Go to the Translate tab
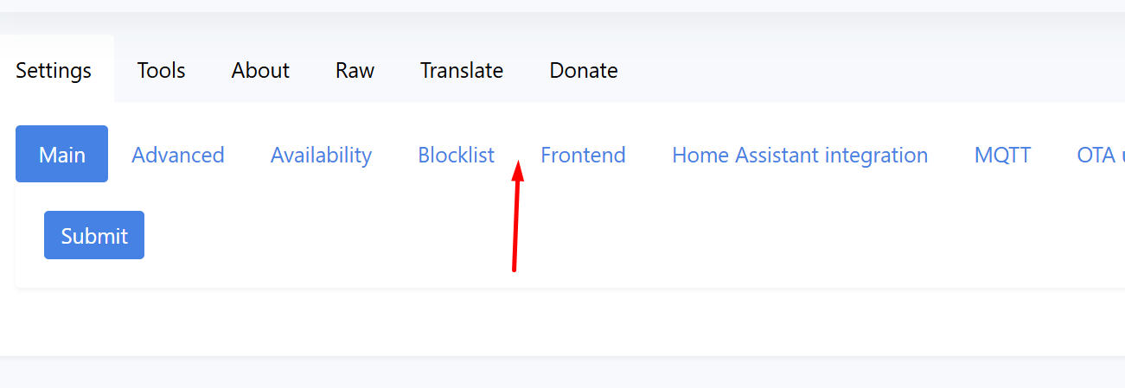The image size is (1125, 388). pyautogui.click(x=462, y=70)
